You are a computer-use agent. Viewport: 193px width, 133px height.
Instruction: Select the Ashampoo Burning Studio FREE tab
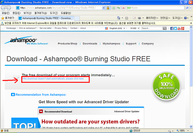pos(46,18)
